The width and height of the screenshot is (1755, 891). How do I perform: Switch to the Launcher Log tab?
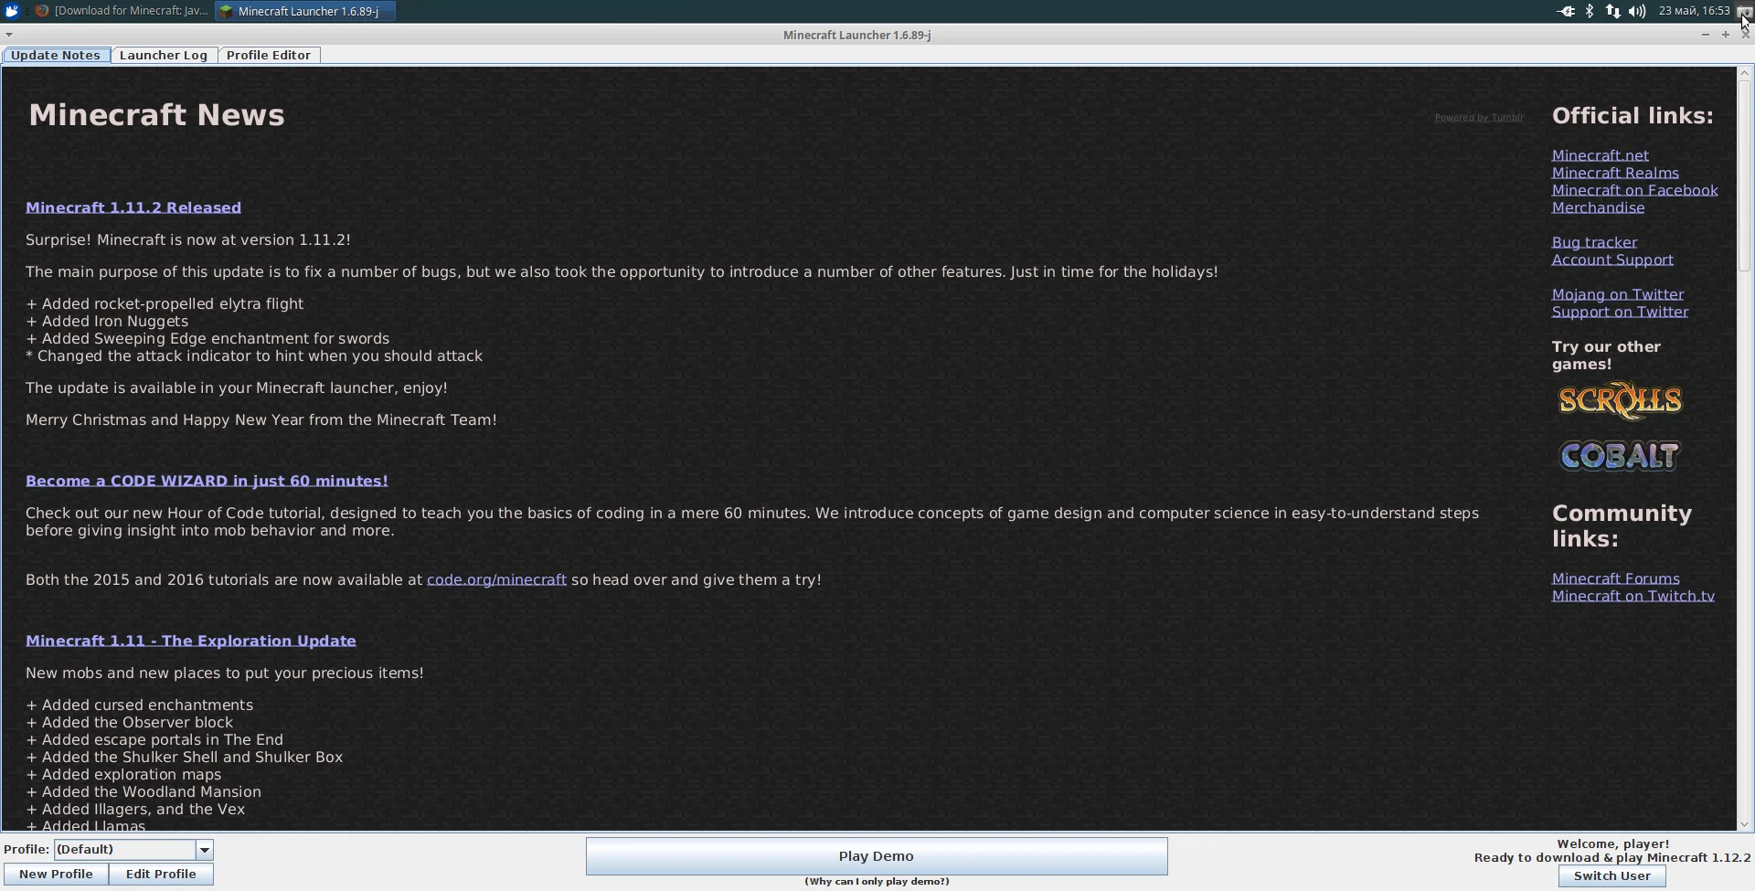(164, 55)
